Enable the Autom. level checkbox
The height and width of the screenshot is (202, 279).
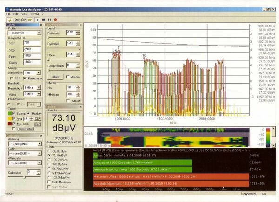68,77
